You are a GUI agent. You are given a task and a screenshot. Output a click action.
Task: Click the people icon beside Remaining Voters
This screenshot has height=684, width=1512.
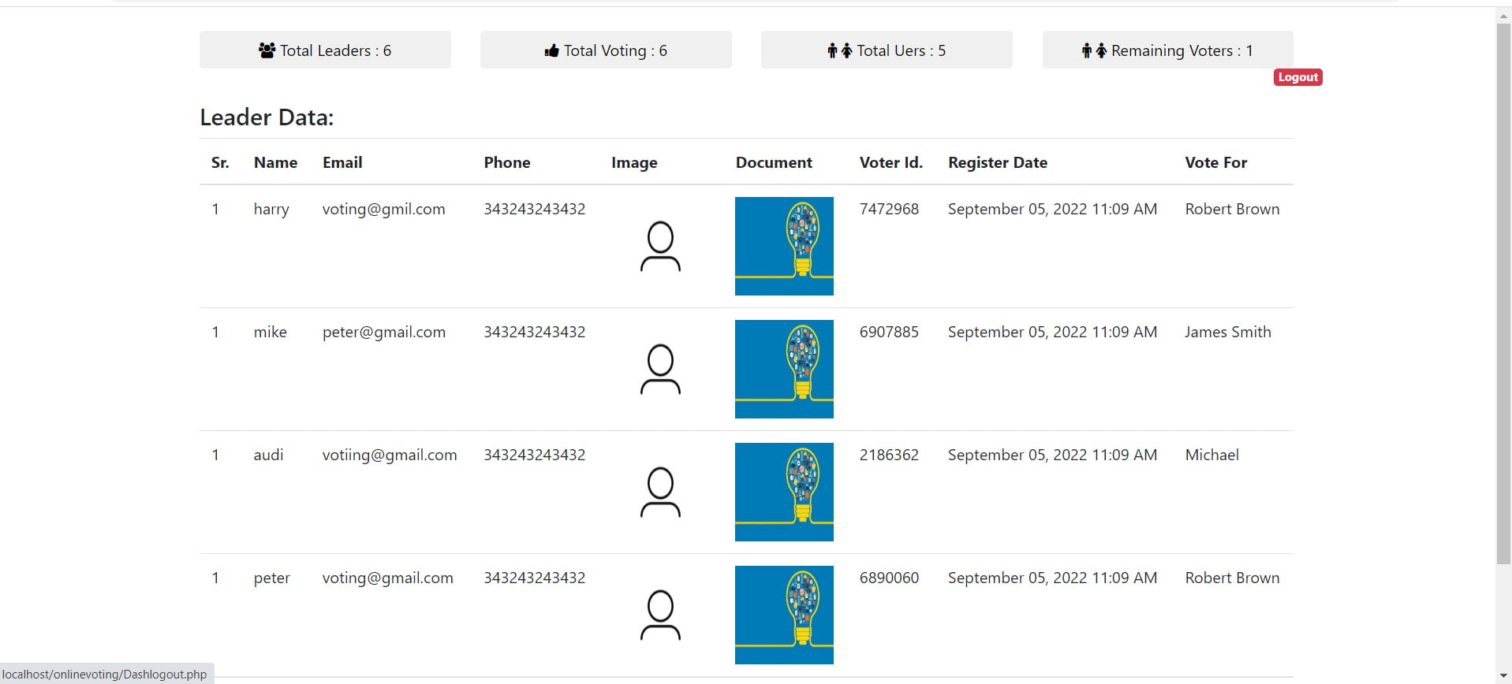1094,50
